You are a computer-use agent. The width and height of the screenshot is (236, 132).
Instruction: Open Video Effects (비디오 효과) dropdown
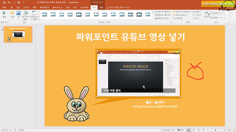(162, 18)
